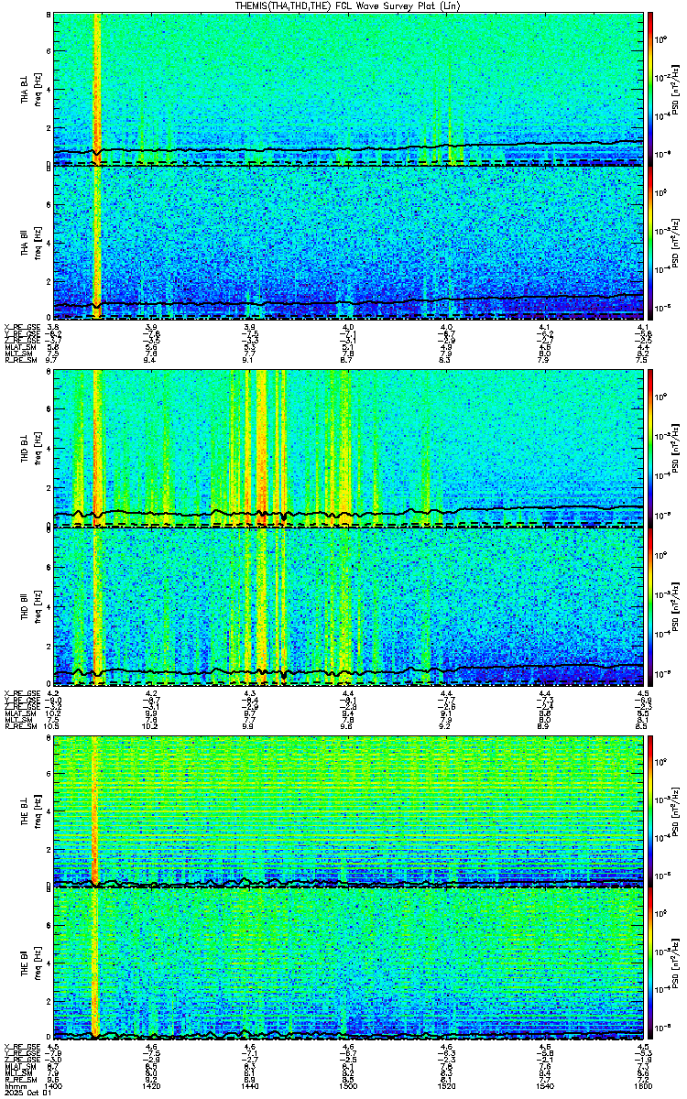Image resolution: width=687 pixels, height=1099 pixels.
Task: Click the PSD color bar beside THD BII
Action: (x=649, y=606)
